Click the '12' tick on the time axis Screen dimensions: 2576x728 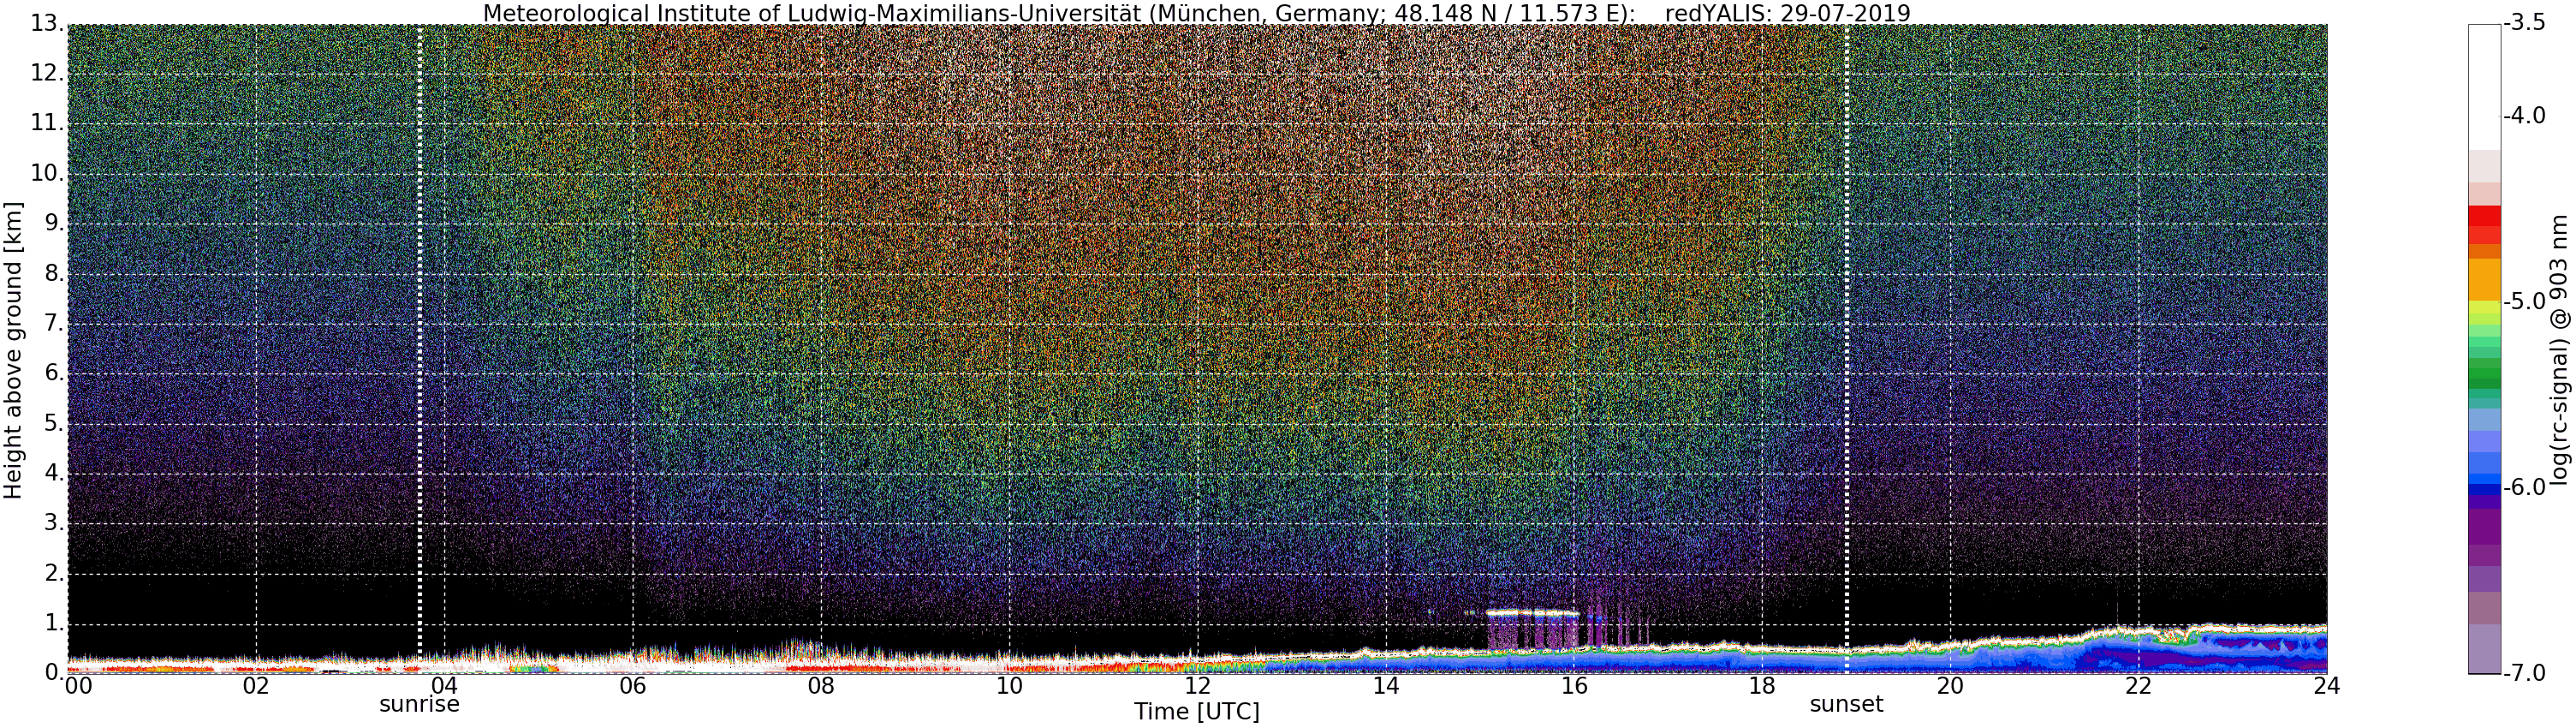pos(1197,686)
